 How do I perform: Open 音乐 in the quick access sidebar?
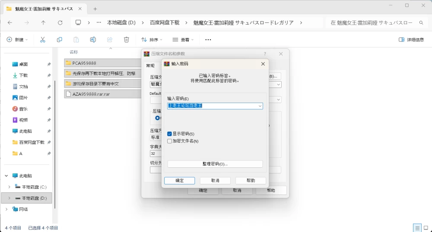pos(23,109)
